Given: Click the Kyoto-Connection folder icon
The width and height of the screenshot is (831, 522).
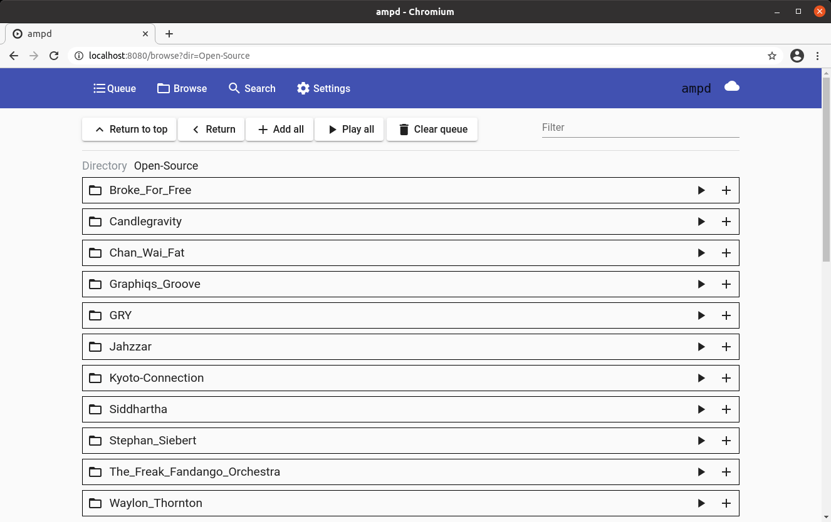Looking at the screenshot, I should [x=95, y=378].
